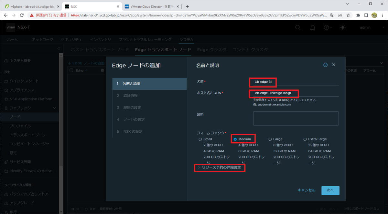The image size is (388, 214).
Task: Click the 説明 text area
Action: coord(296,118)
